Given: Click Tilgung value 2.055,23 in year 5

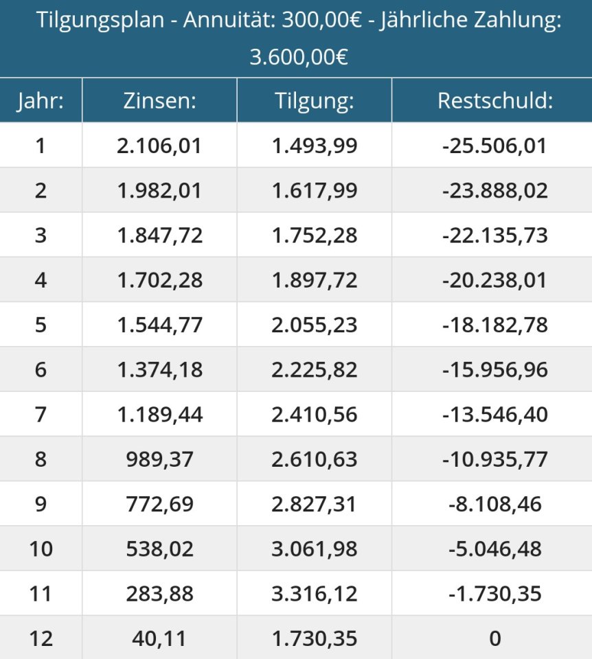Looking at the screenshot, I should tap(315, 325).
